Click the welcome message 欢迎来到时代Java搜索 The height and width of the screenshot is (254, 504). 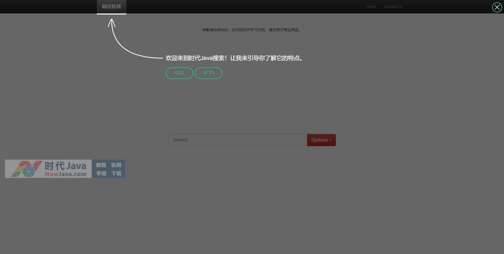tap(234, 58)
